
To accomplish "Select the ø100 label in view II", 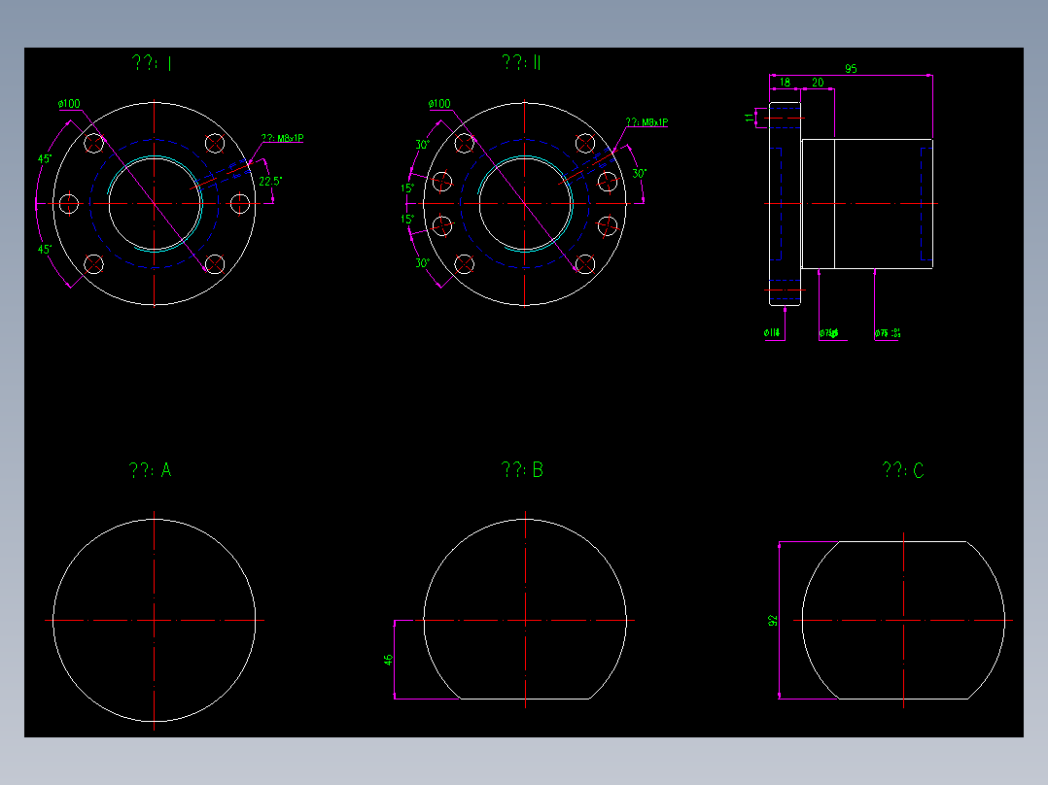I will (439, 104).
